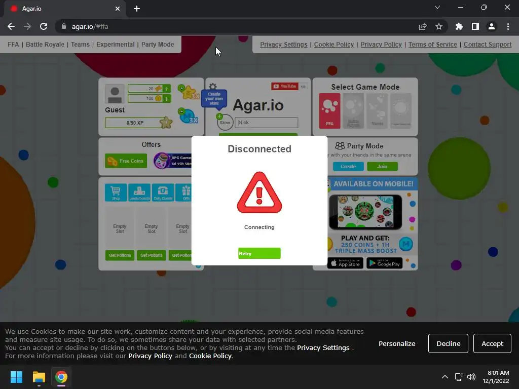Switch to FFA in top navigation
Viewport: 519px width, 389px height.
(x=13, y=45)
